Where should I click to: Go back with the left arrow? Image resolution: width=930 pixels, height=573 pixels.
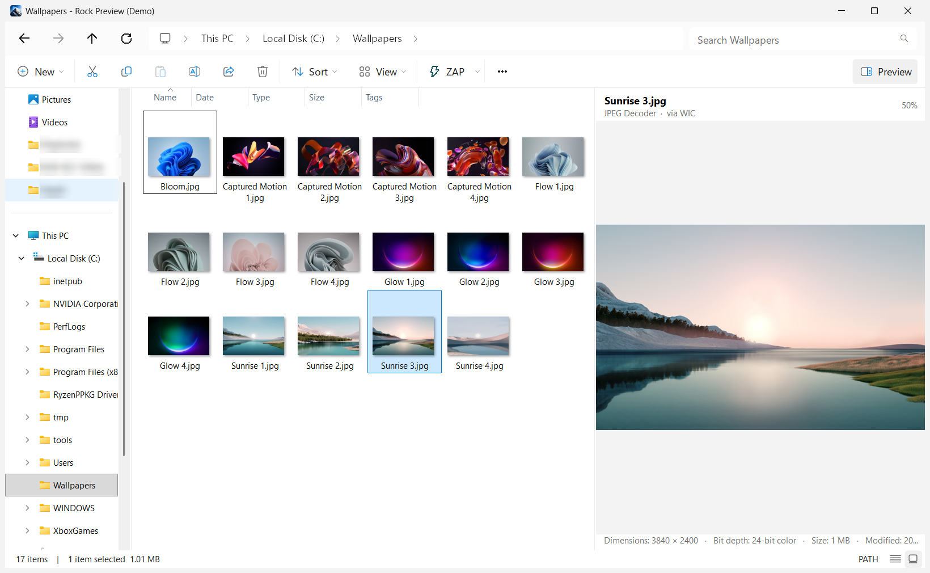point(24,39)
